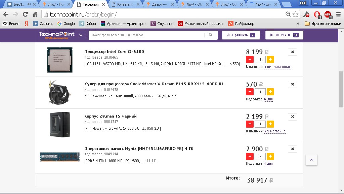344x194 pixels.
Task: Increase quantity of Intel Core i3-6100
Action: 270,59
